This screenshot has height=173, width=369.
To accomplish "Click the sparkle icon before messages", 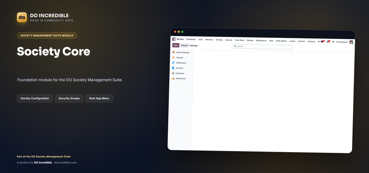I will (319, 41).
